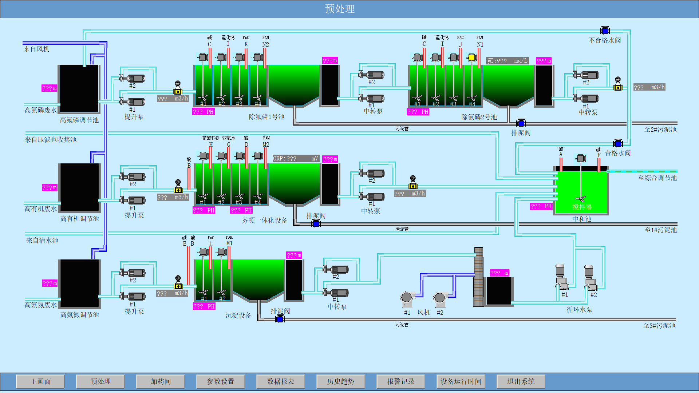Screen dimensions: 699x393
Task: Click the 芬顿一体化设备 排泥阀 valve
Action: coord(316,224)
